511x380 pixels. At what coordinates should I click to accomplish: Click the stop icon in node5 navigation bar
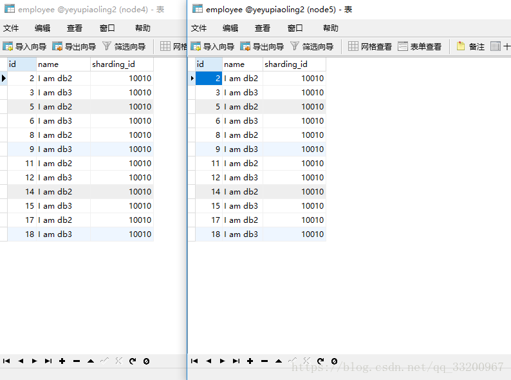pos(334,361)
